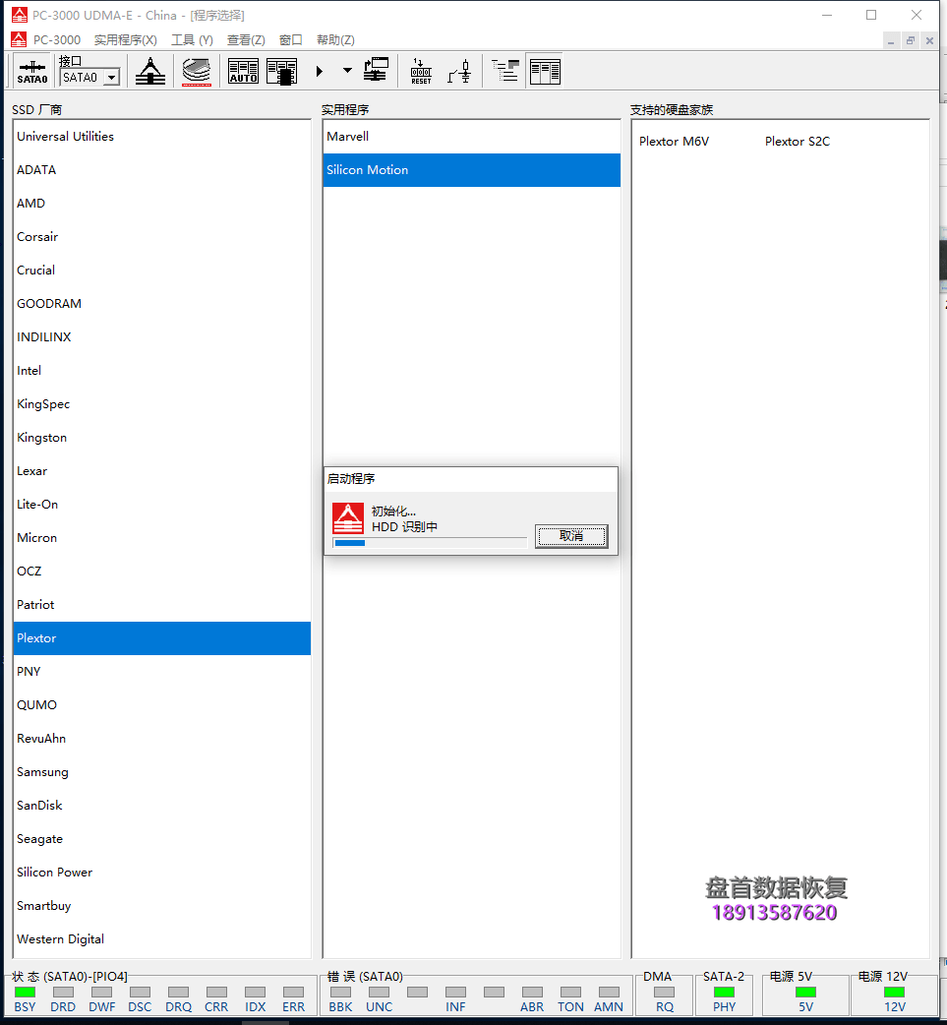Select Western Digital in the vendor list
The width and height of the screenshot is (947, 1025).
click(162, 938)
